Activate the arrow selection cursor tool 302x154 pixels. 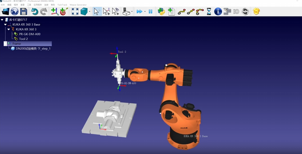(x=97, y=12)
